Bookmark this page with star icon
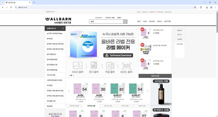This screenshot has width=218, height=117. pyautogui.click(x=195, y=7)
